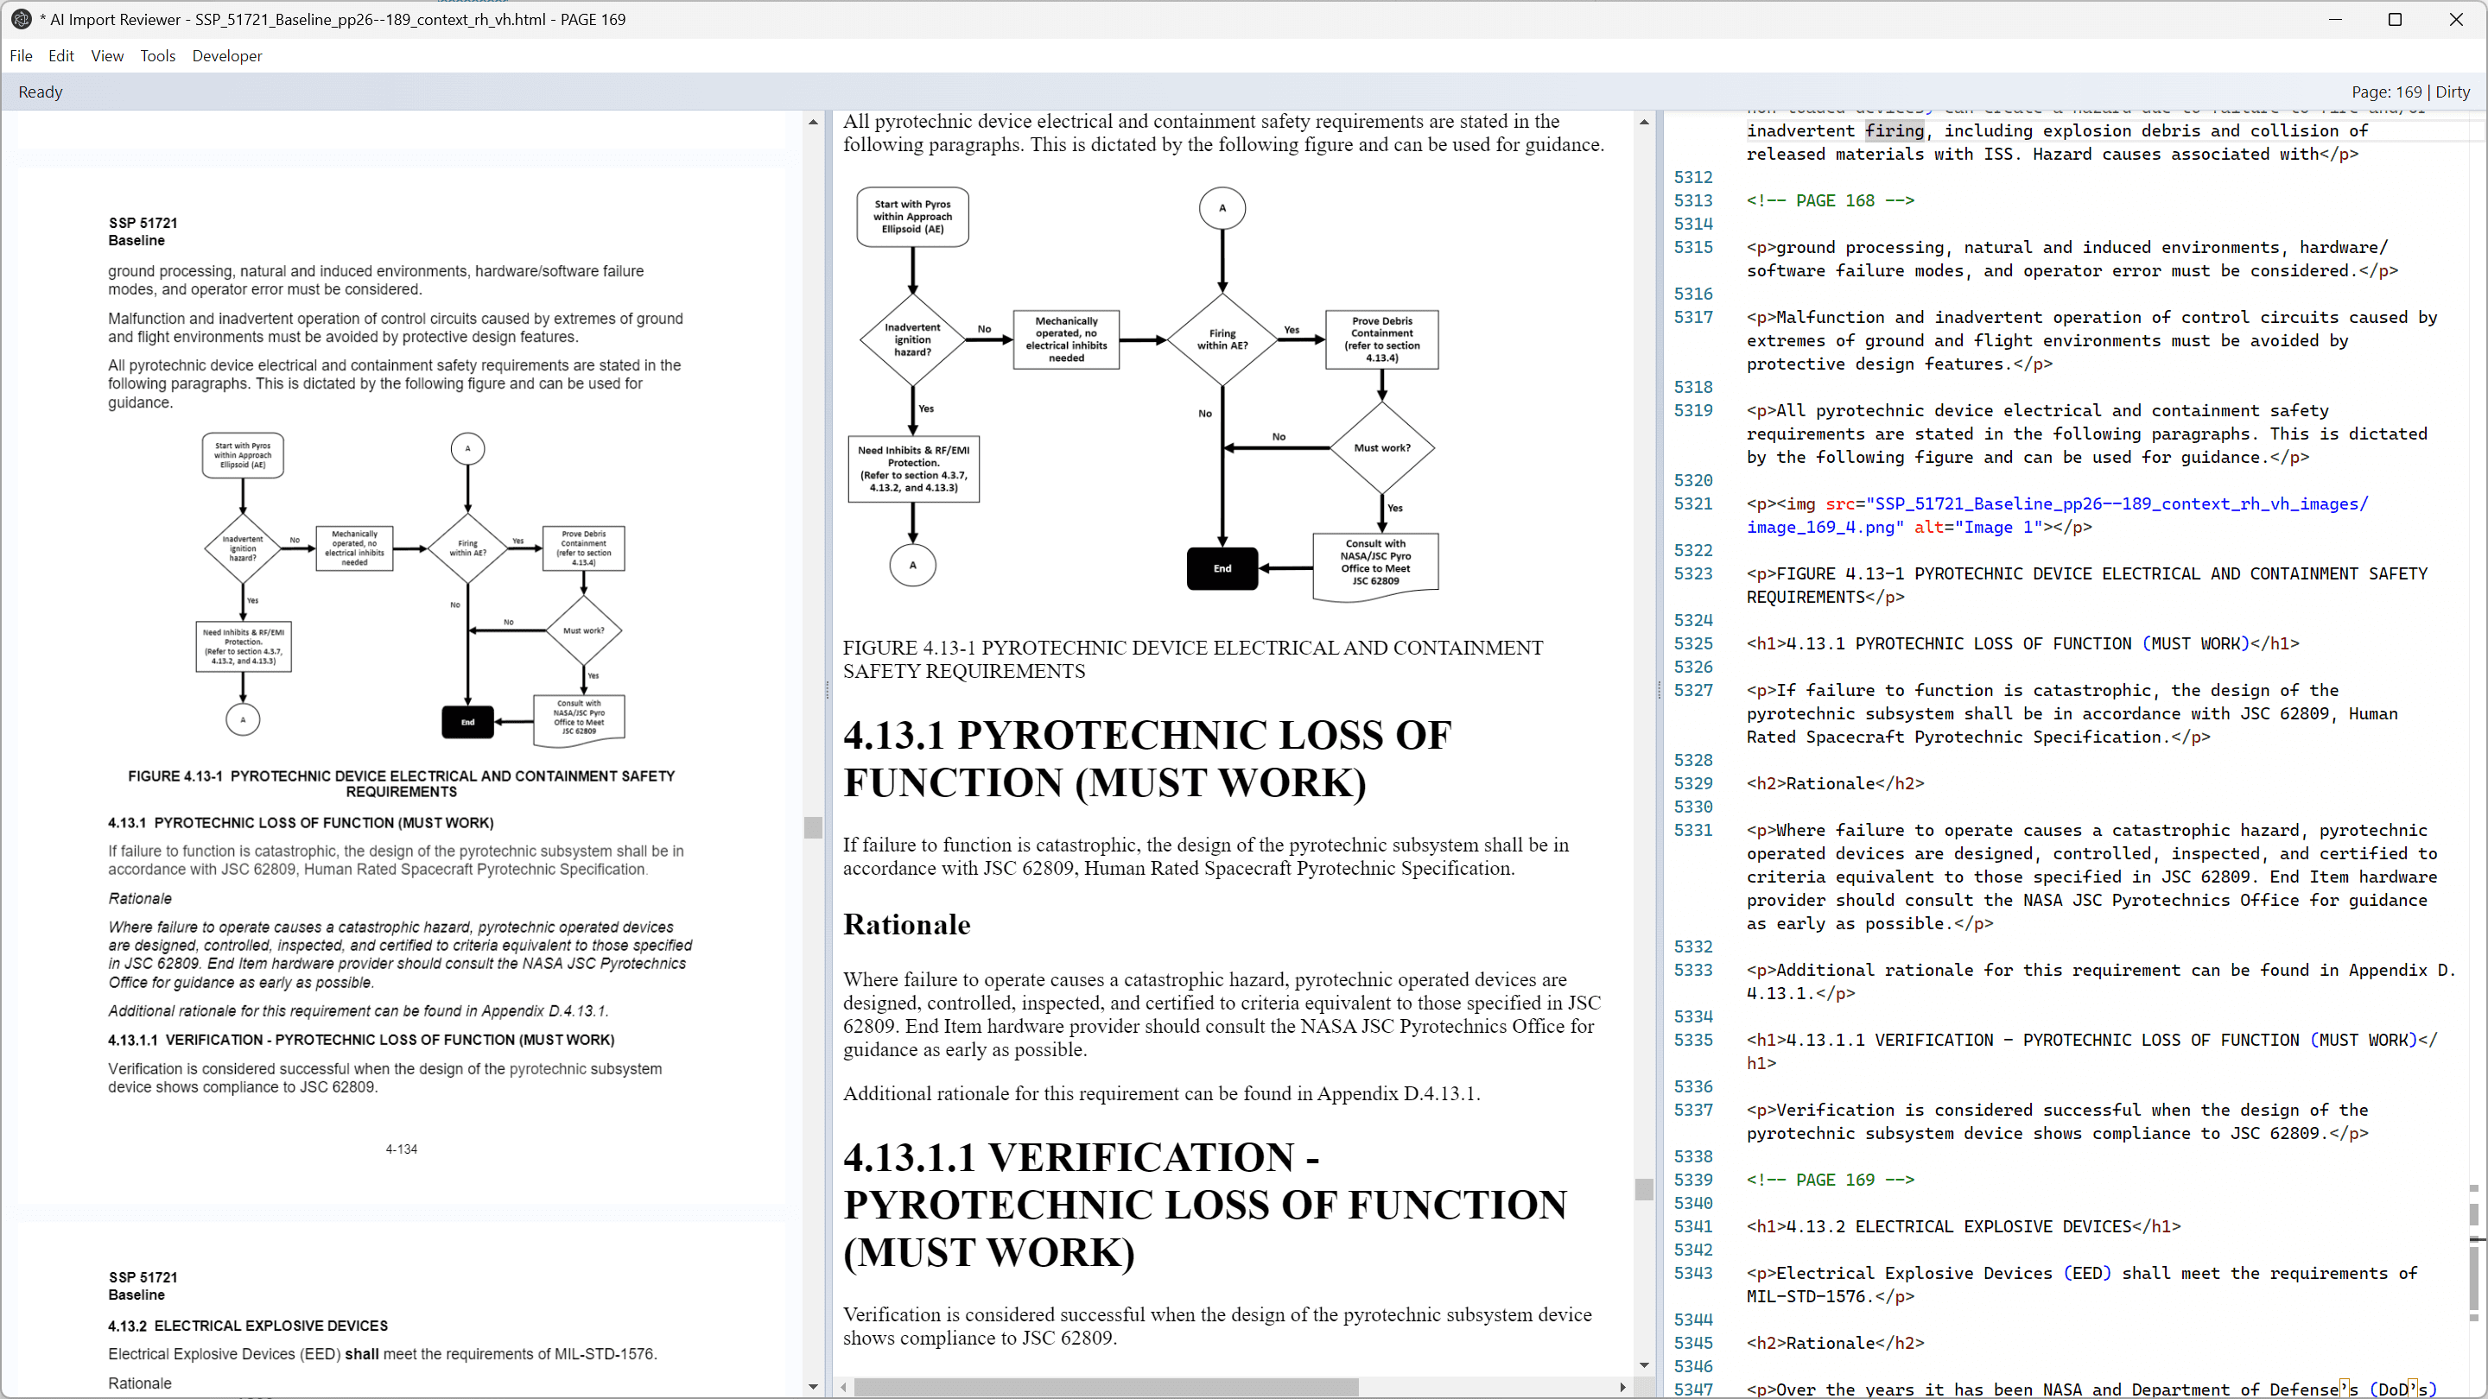The image size is (2488, 1399).
Task: Click PDF pane scroll down arrow
Action: pos(813,1386)
